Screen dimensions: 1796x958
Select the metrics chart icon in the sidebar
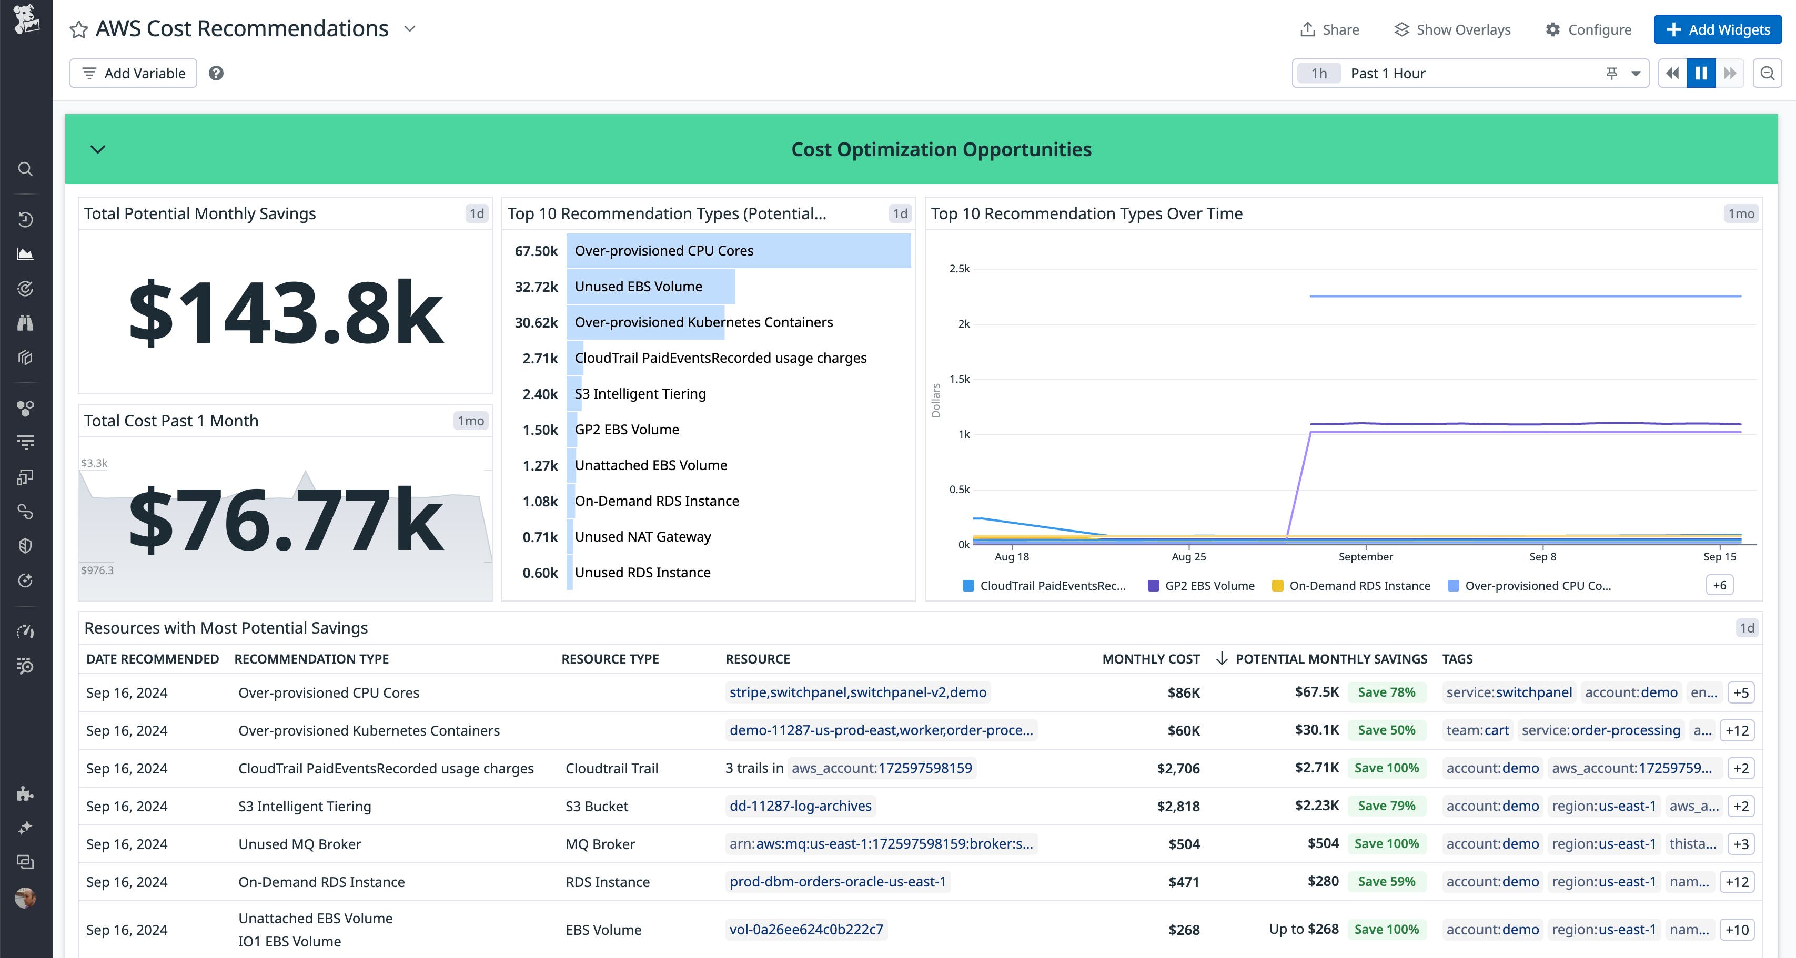point(26,253)
